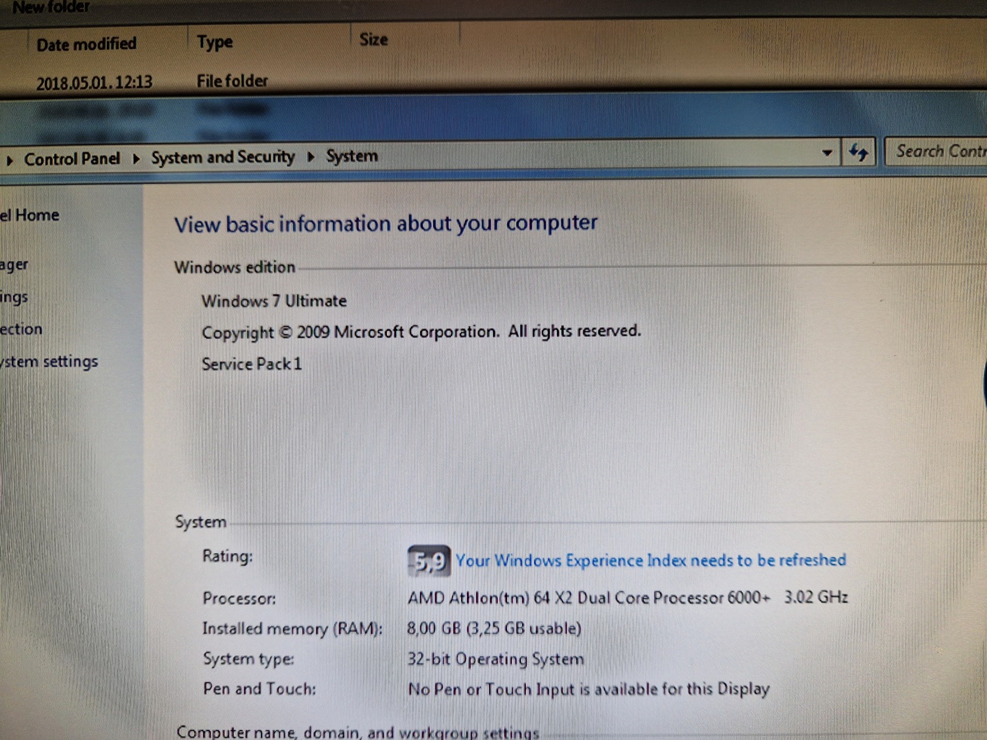Expand the arrow before System and Security breadcrumb
This screenshot has height=740, width=987.
point(136,159)
